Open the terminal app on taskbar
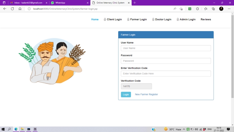This screenshot has width=234, height=132. 29,129
